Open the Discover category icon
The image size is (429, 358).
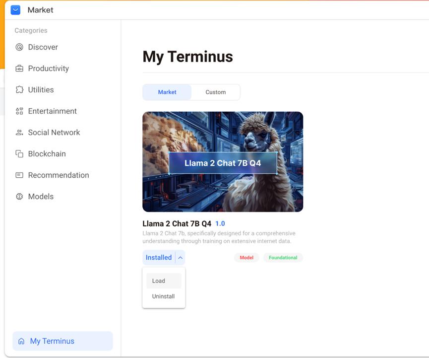tap(19, 47)
